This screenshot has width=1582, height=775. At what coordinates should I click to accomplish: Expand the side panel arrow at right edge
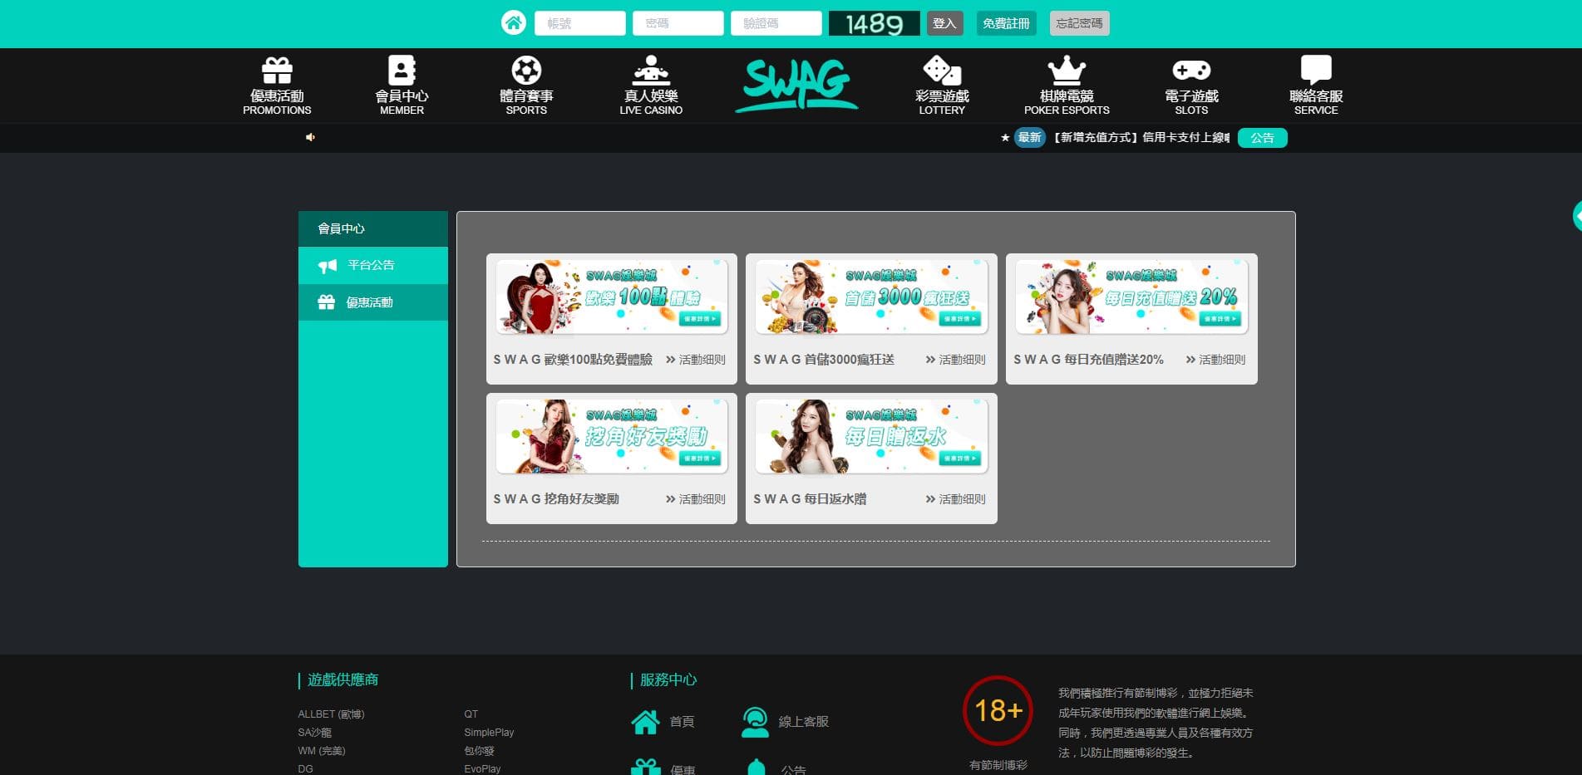tap(1576, 216)
